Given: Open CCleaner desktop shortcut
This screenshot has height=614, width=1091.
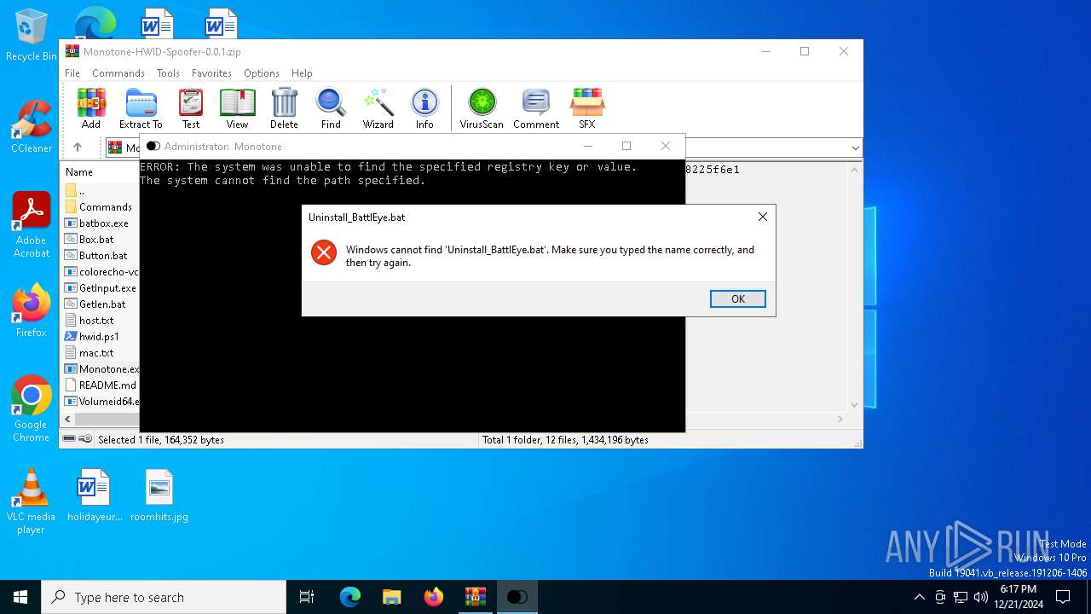Looking at the screenshot, I should tap(32, 127).
